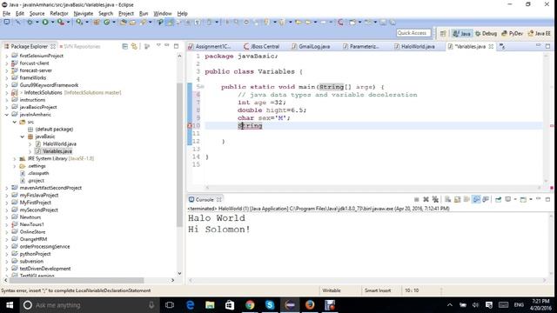Click the Clear Console icon
Image resolution: width=557 pixels, height=313 pixels.
tap(447, 199)
